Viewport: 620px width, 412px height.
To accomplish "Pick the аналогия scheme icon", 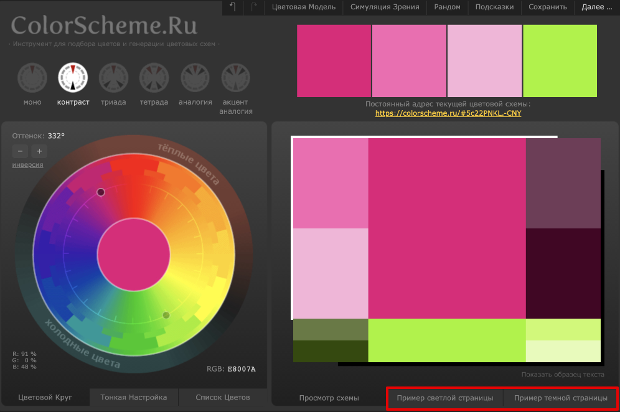I will pos(195,78).
